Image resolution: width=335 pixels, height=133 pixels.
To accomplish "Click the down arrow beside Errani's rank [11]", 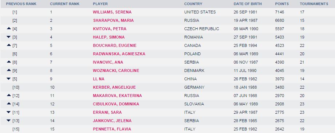I will [9, 112].
